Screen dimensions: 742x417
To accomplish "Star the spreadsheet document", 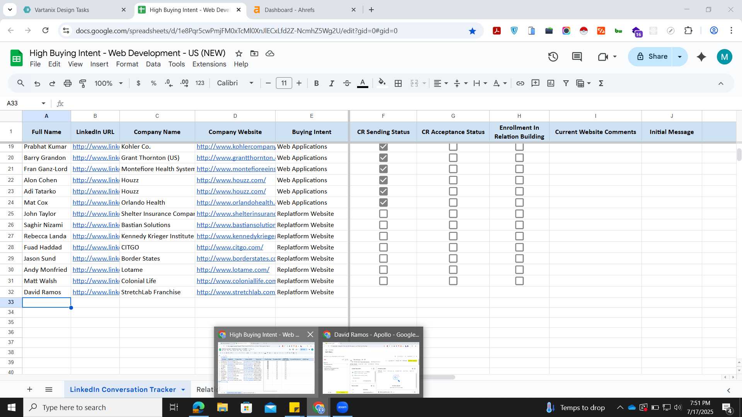I will pos(239,53).
